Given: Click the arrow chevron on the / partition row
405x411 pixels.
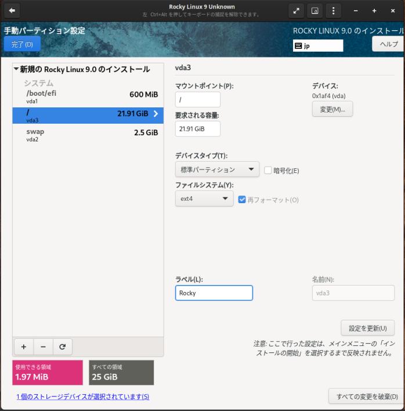Looking at the screenshot, I should click(156, 114).
